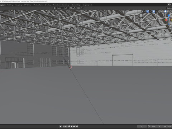Select solid viewport shading

166,11
